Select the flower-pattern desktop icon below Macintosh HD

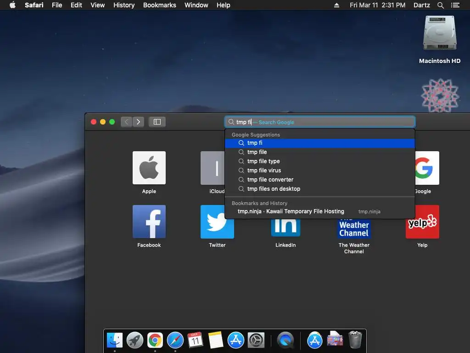(440, 96)
